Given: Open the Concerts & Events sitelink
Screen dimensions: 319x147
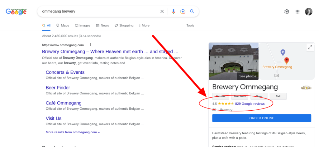Looking at the screenshot, I should click(x=65, y=72).
